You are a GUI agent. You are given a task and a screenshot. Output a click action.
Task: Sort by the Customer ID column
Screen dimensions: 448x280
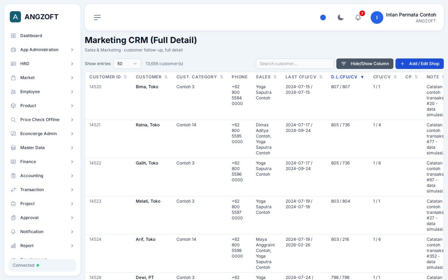[108, 77]
